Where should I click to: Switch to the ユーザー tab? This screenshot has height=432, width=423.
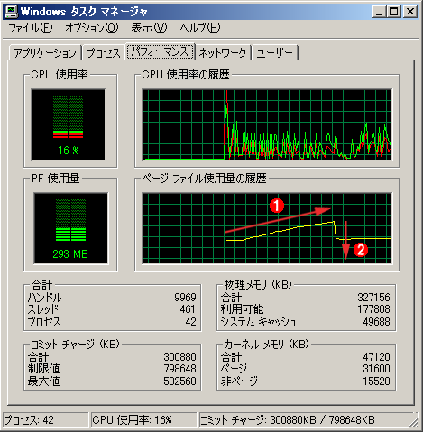(x=275, y=52)
